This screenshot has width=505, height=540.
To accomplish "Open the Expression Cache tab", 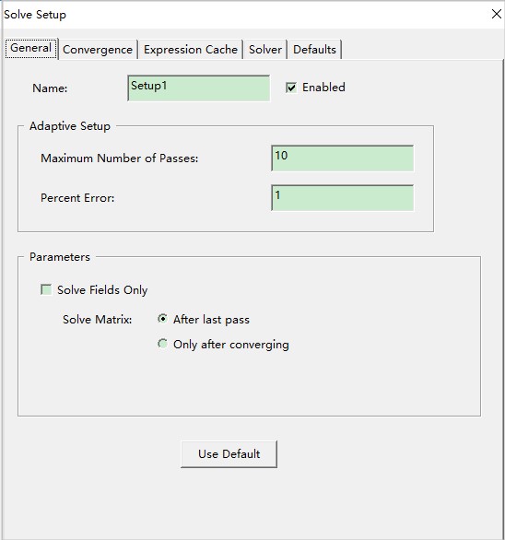I will 191,50.
